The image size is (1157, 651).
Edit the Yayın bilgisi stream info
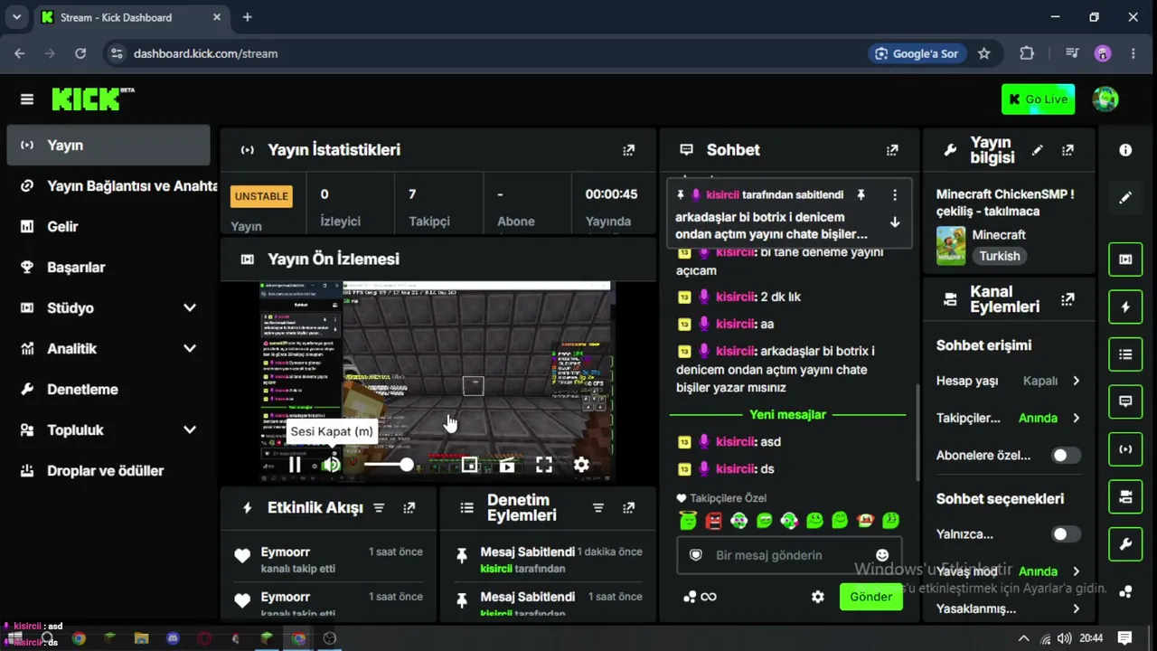click(x=1038, y=150)
